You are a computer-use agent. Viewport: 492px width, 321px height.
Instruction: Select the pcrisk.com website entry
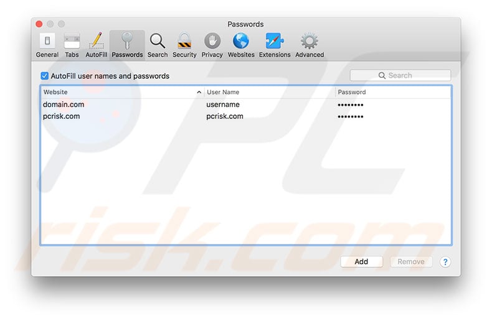click(245, 116)
